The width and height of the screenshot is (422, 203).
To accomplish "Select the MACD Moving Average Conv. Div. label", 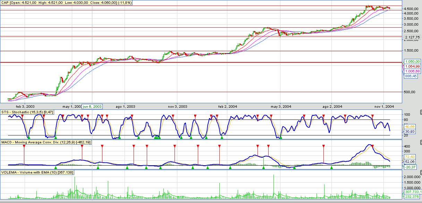I will (x=46, y=143).
